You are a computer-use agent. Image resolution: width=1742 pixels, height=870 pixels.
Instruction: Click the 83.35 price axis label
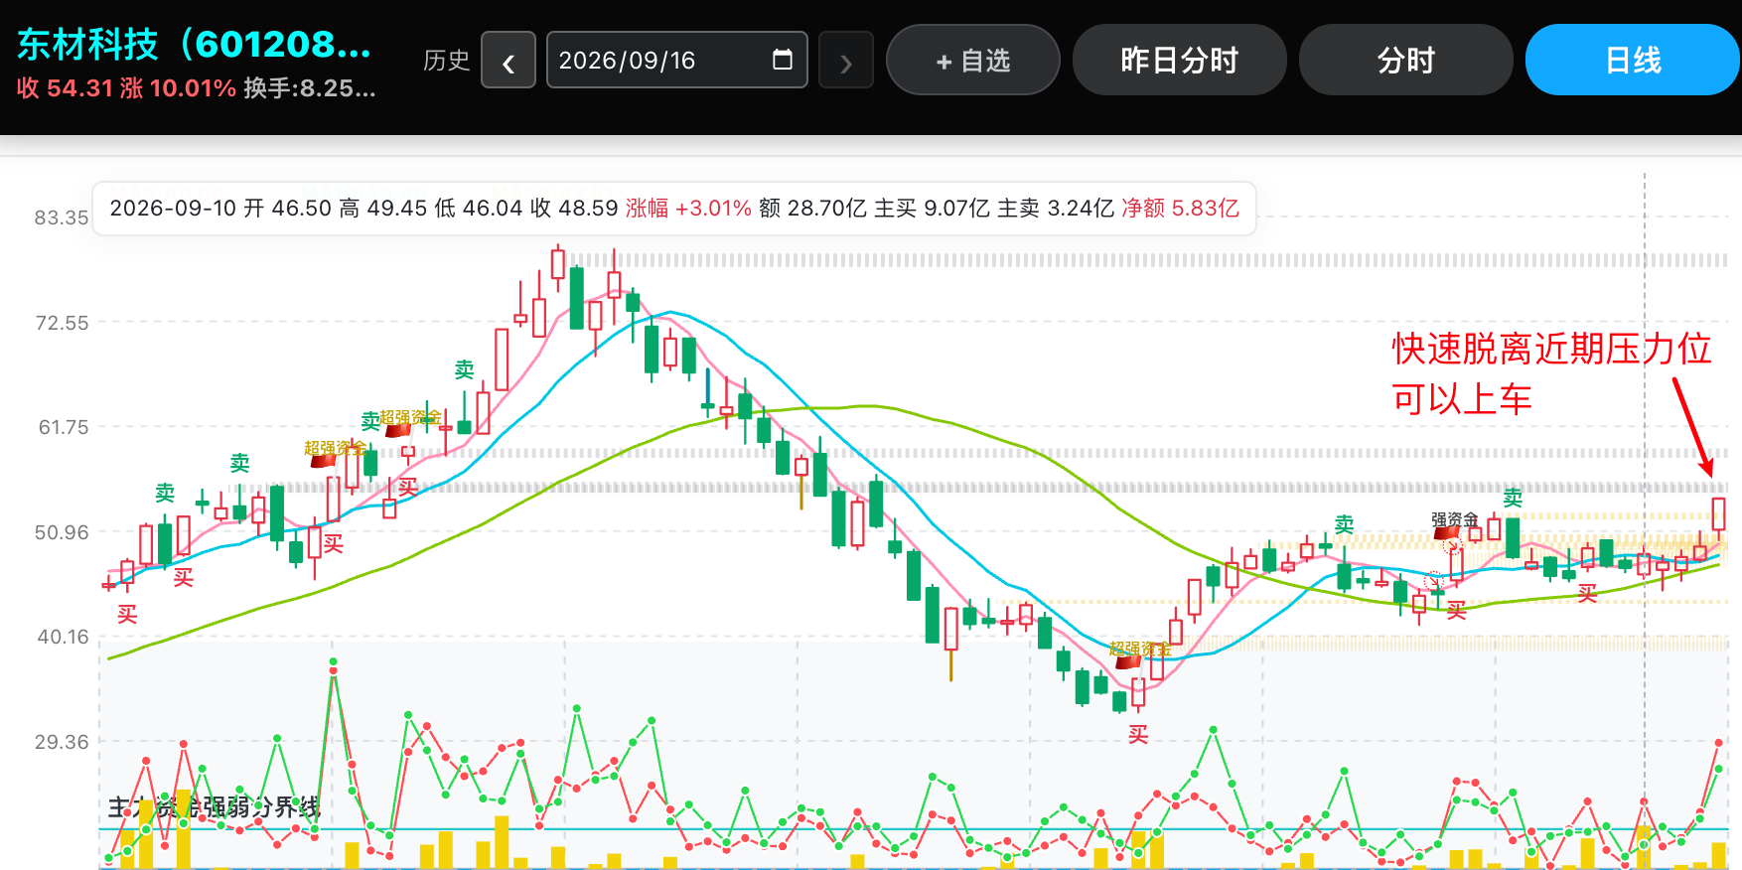(x=62, y=217)
